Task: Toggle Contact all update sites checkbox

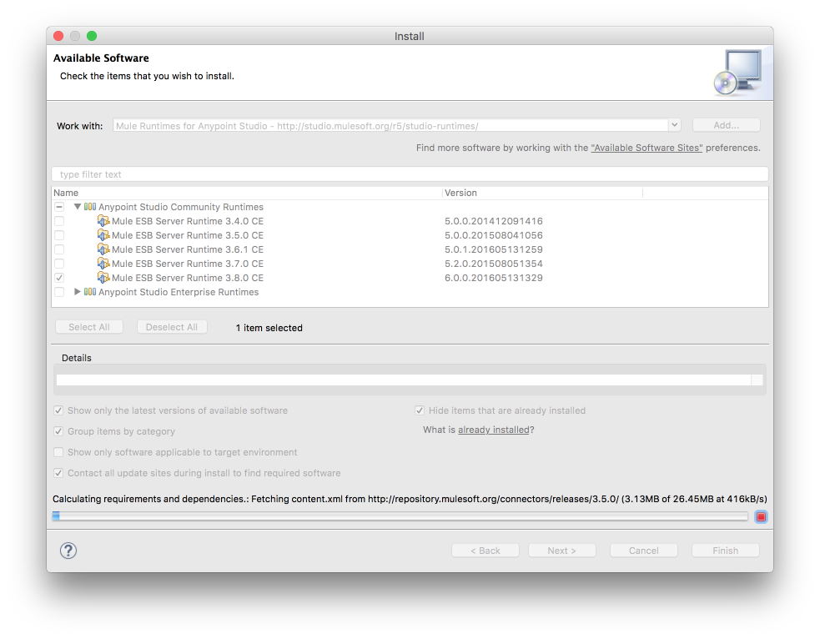Action: click(58, 473)
